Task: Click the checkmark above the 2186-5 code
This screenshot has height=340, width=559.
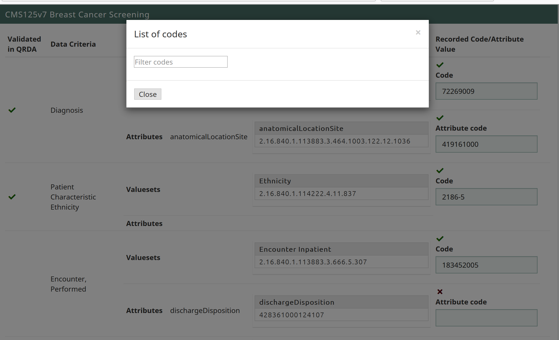Action: (440, 171)
